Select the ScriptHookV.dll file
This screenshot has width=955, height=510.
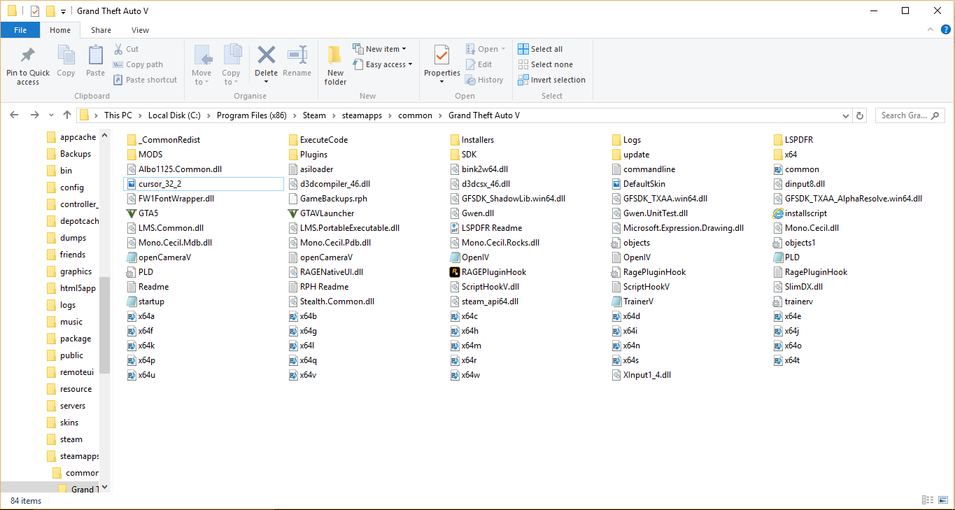pos(484,287)
